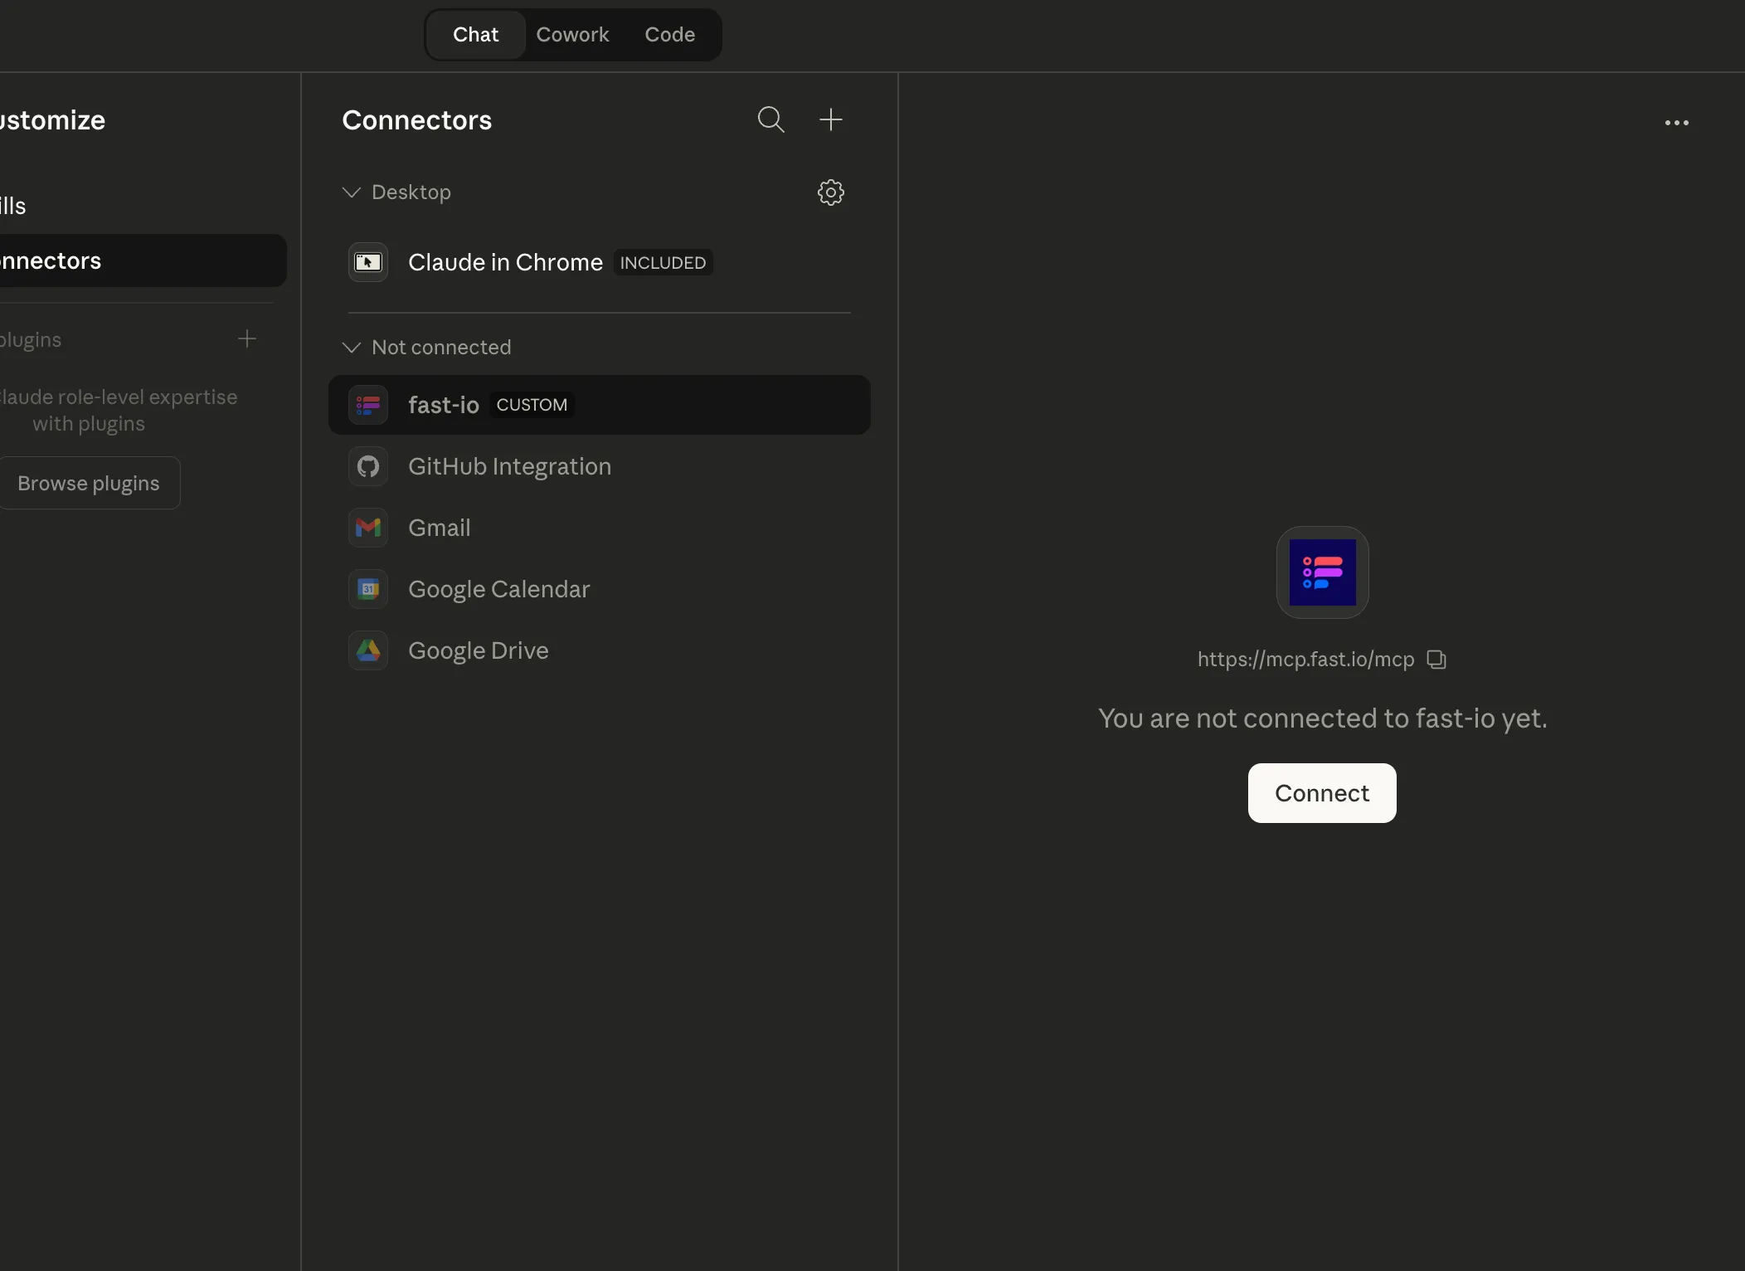Collapse the Not connected section
1745x1271 pixels.
(x=351, y=347)
